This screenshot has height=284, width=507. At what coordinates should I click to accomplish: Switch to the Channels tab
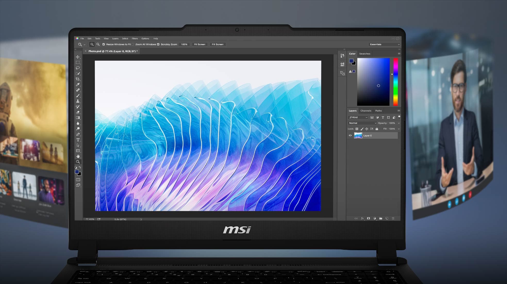pyautogui.click(x=366, y=111)
